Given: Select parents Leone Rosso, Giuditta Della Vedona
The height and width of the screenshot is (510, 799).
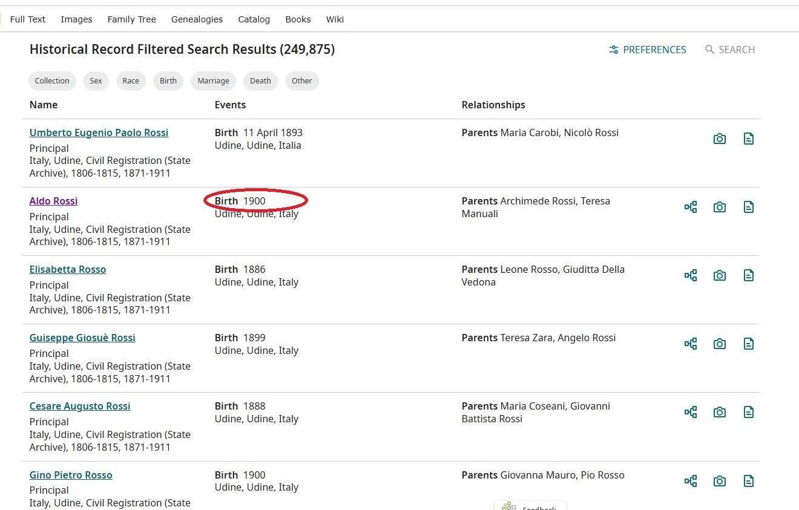Looking at the screenshot, I should click(x=543, y=276).
